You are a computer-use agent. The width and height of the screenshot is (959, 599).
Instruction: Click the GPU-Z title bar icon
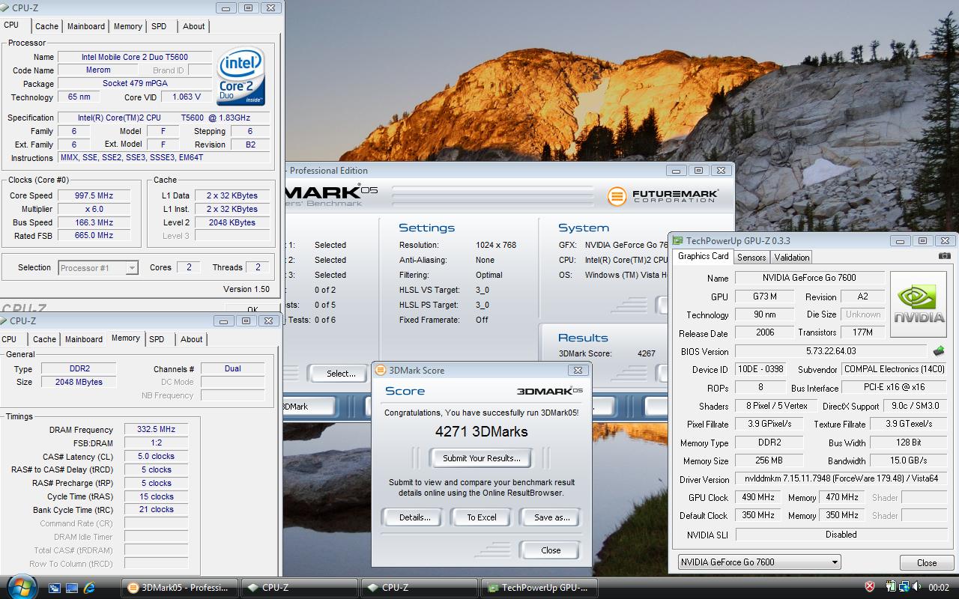(678, 241)
